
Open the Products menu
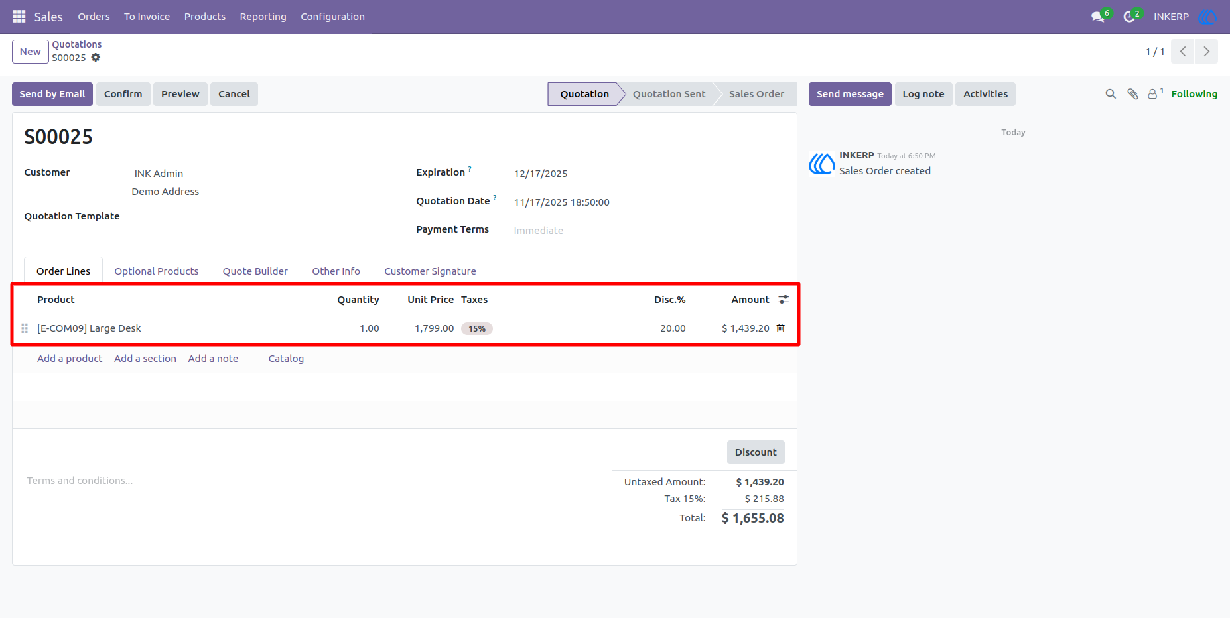tap(205, 17)
